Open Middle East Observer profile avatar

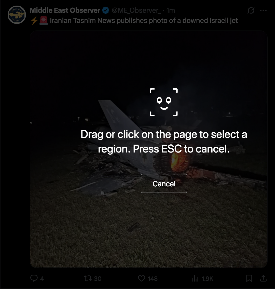tap(17, 15)
